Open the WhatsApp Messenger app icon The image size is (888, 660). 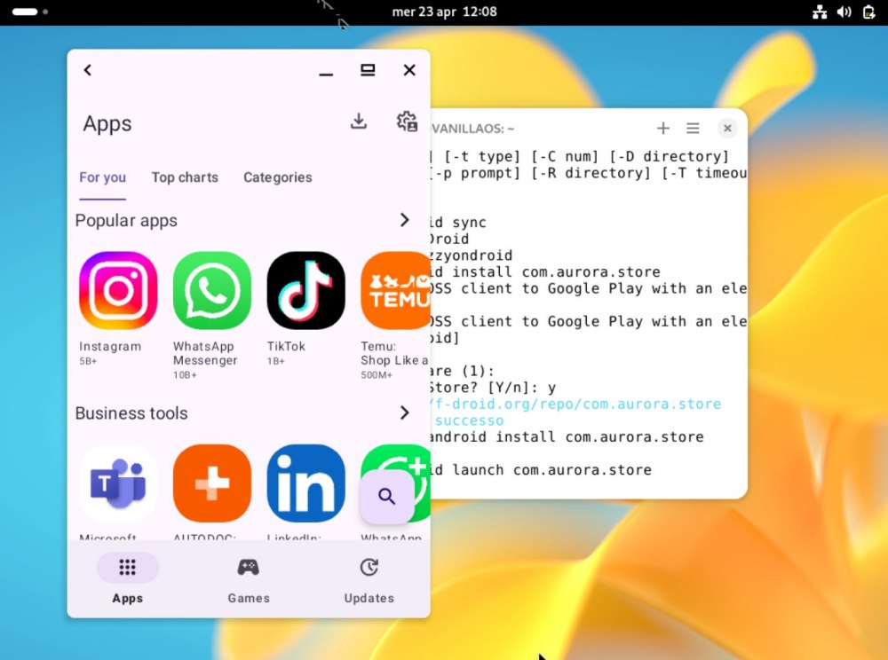(212, 290)
